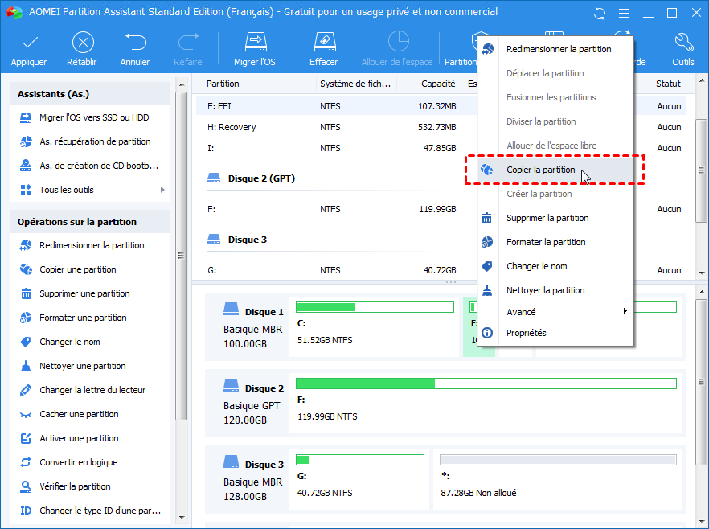Image resolution: width=709 pixels, height=529 pixels.
Task: Click the Annuler undo icon
Action: [x=136, y=43]
